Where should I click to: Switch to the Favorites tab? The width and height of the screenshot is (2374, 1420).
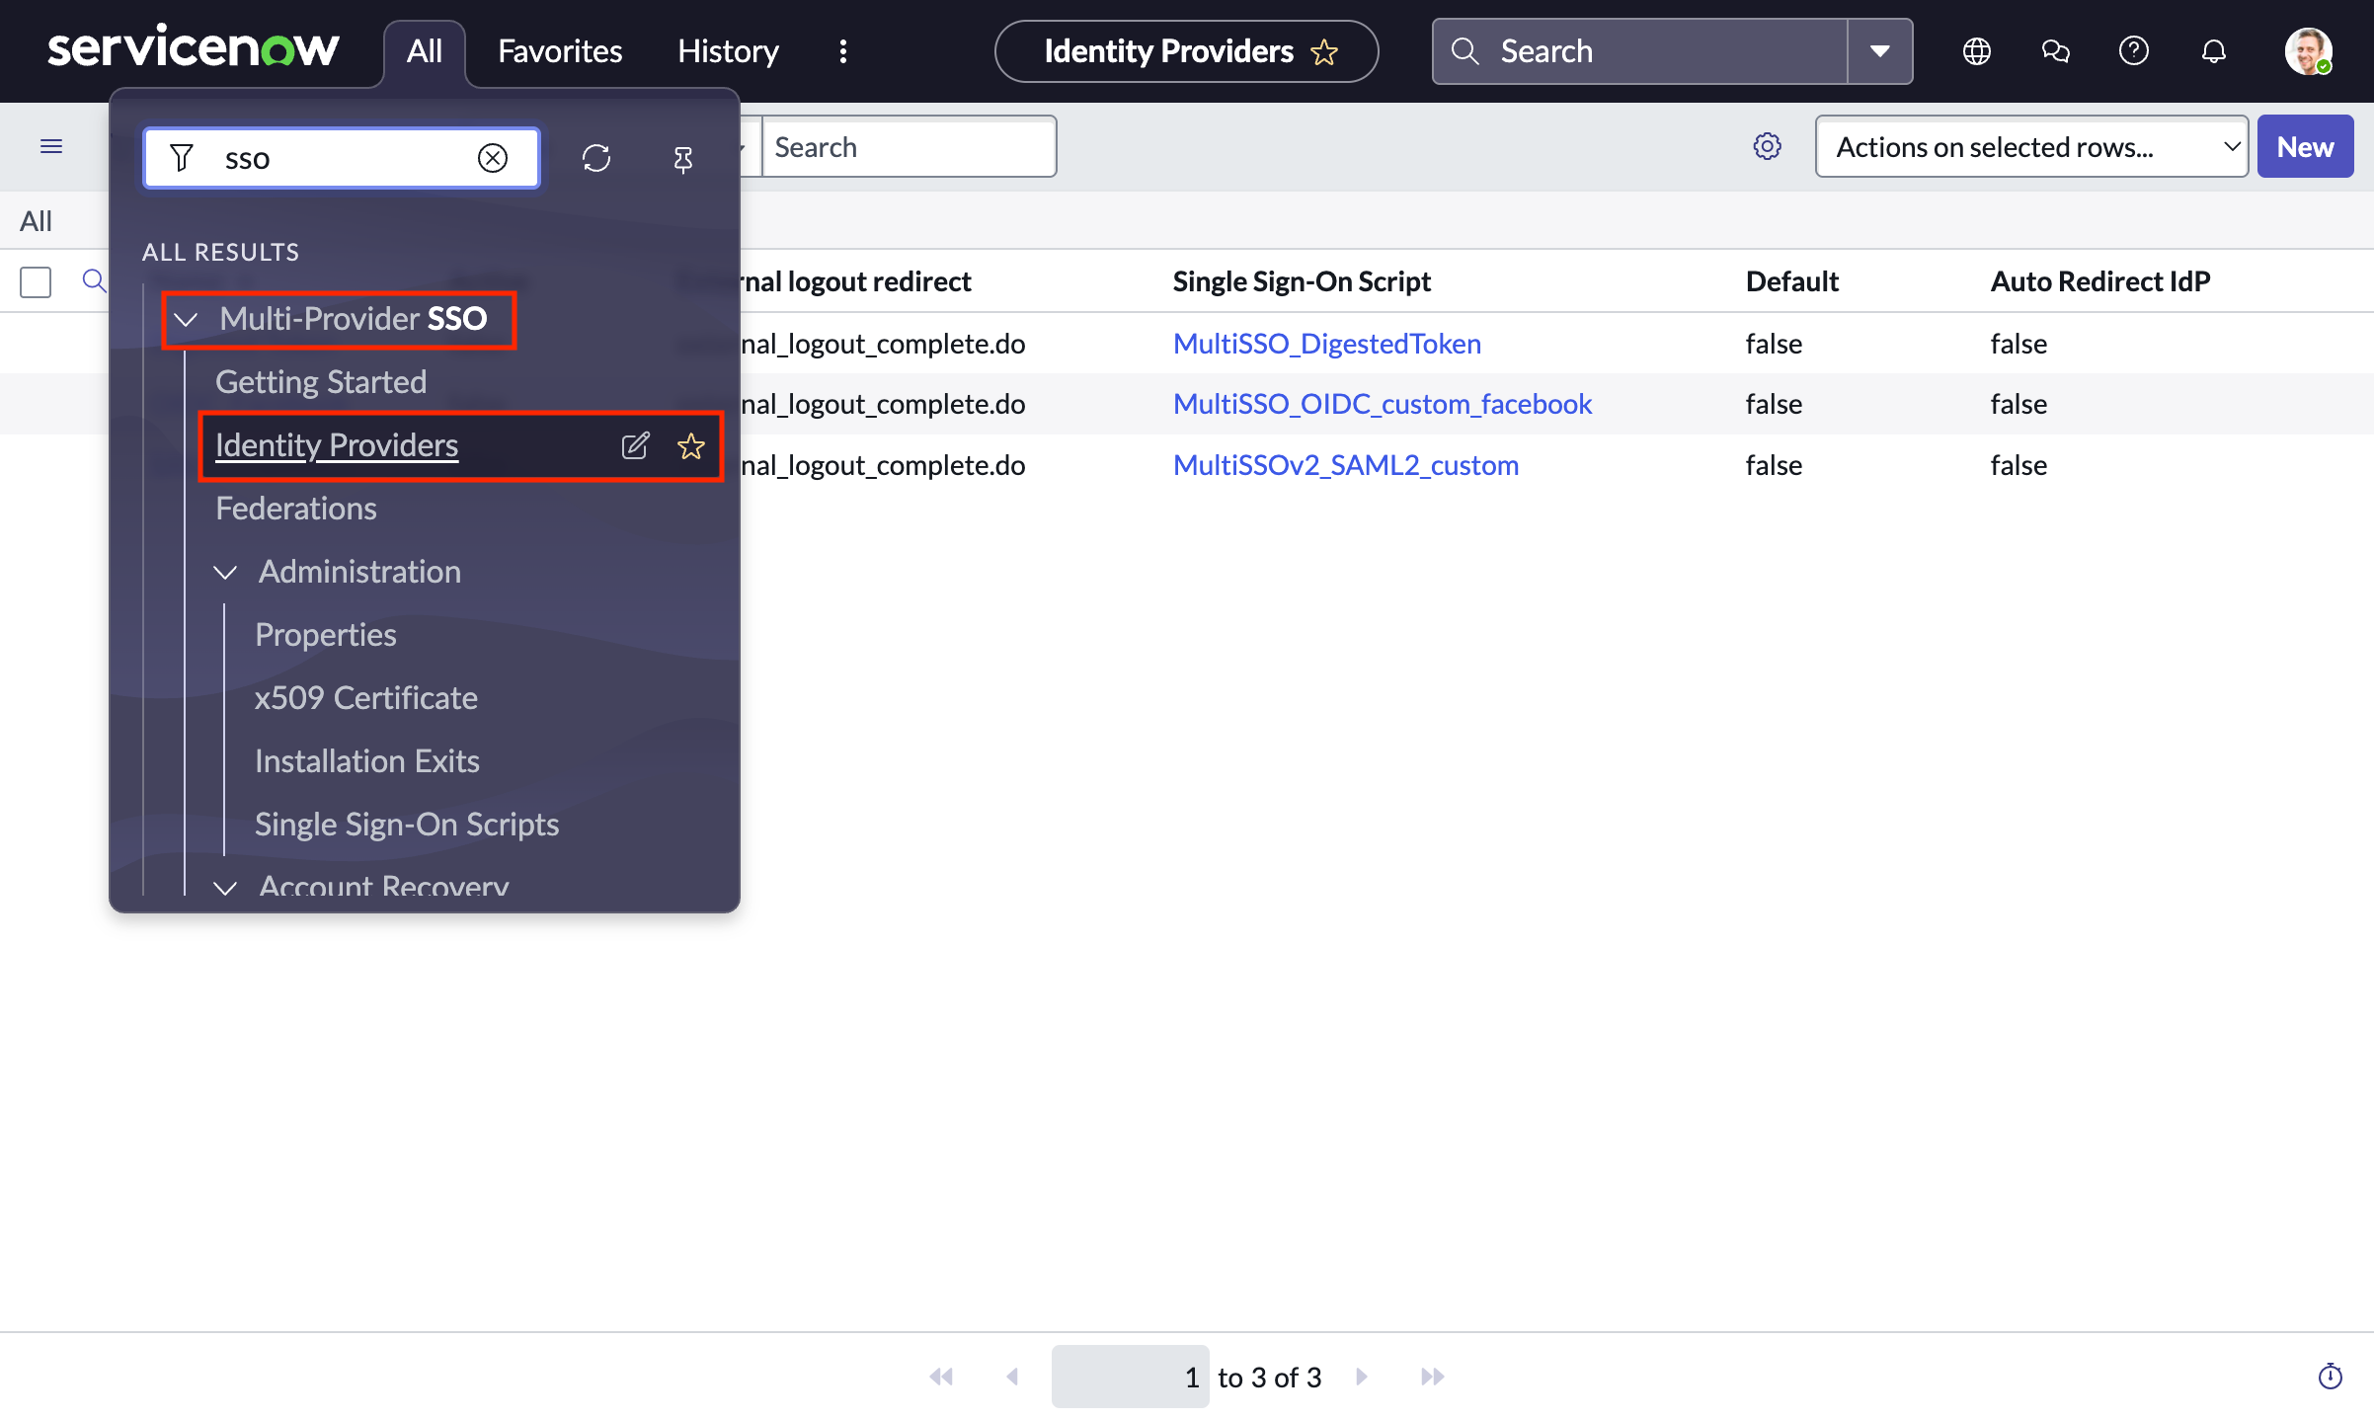558,50
